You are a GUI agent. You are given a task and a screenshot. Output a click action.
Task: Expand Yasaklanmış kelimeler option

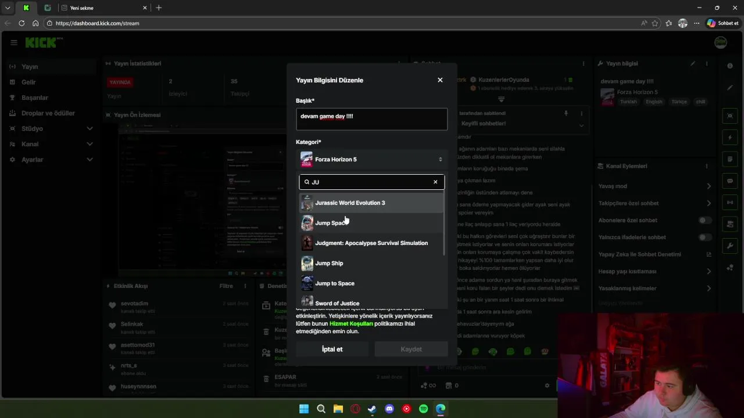coord(709,288)
